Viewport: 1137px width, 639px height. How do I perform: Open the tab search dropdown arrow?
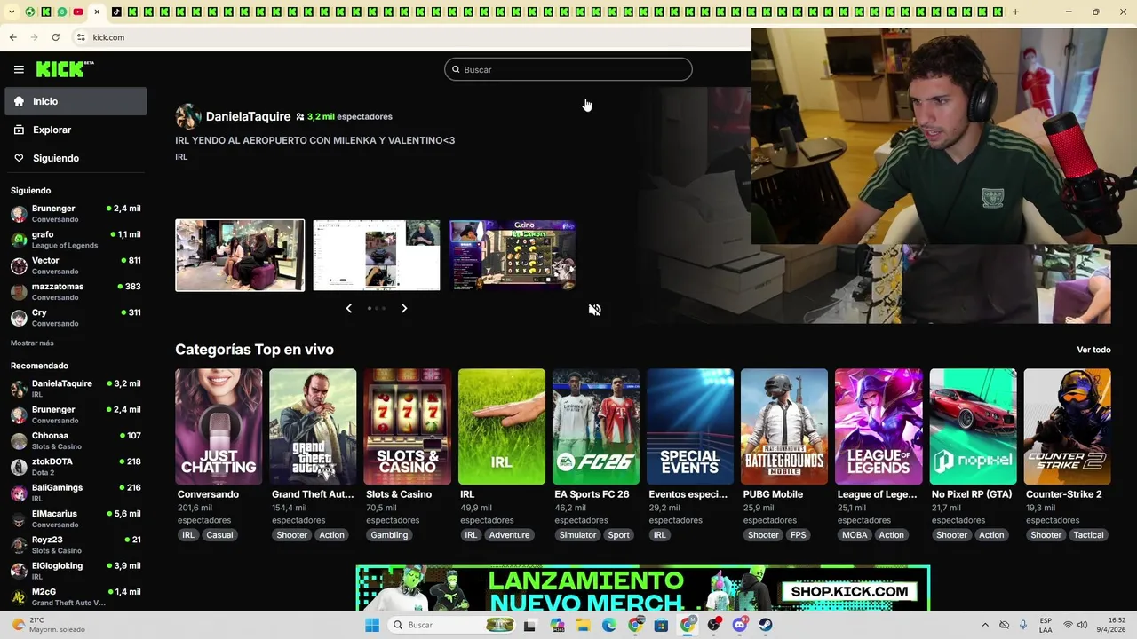tap(12, 12)
